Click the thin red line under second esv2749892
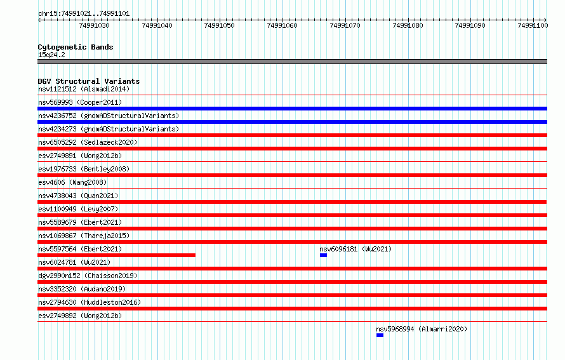The height and width of the screenshot is (360, 565). tap(292, 322)
